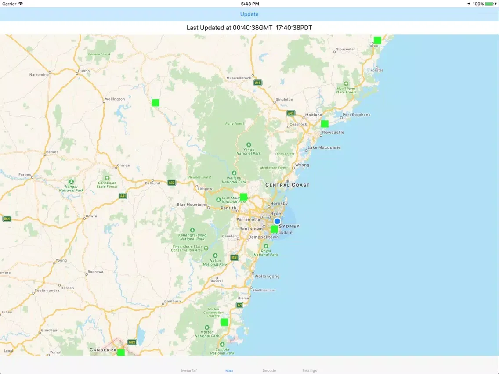
Task: Tap the Wi-Fi status icon
Action: [x=21, y=4]
